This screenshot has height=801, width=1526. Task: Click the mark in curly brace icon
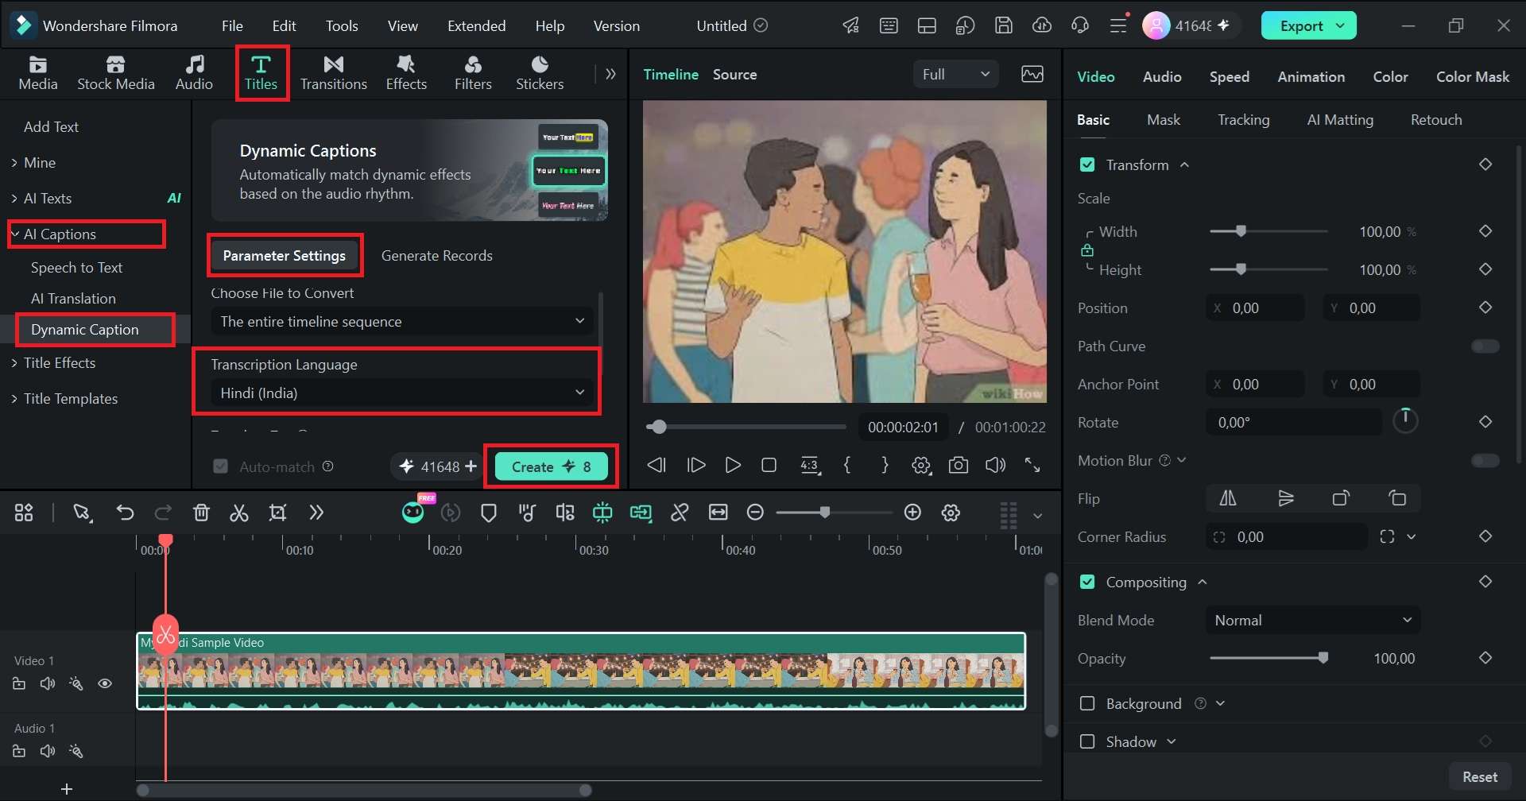point(847,465)
